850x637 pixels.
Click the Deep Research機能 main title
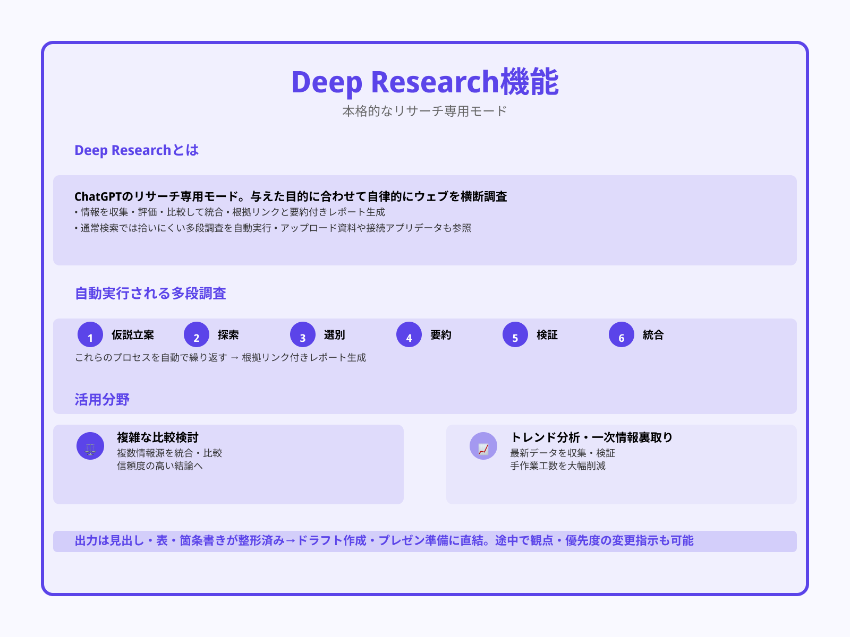click(425, 82)
